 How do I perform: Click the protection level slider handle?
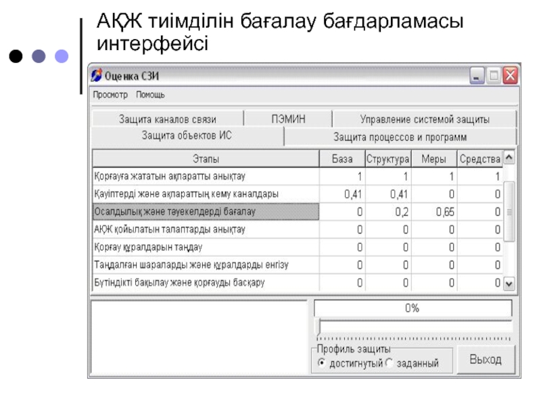(x=319, y=327)
